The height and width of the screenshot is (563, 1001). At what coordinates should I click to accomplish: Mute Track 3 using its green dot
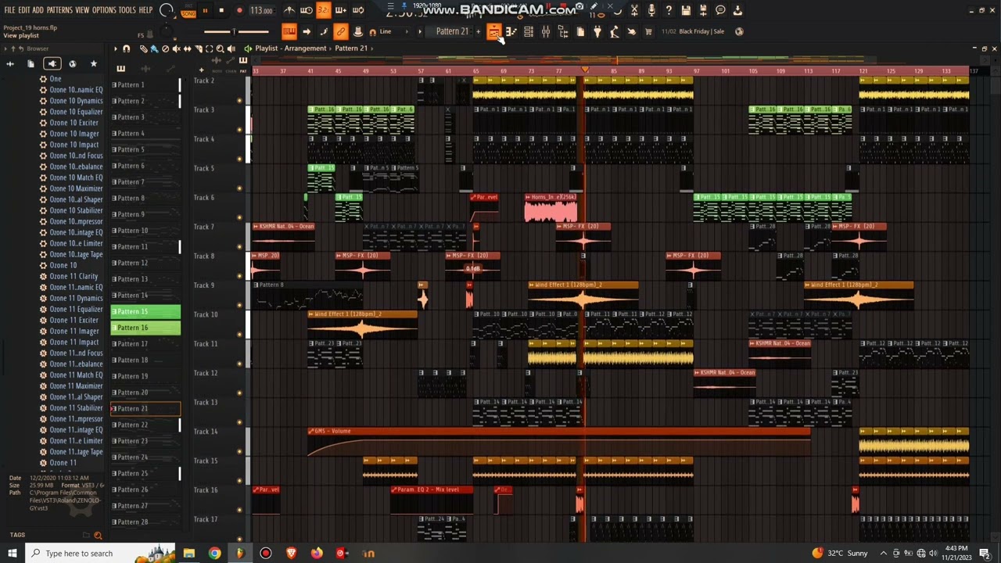239,130
